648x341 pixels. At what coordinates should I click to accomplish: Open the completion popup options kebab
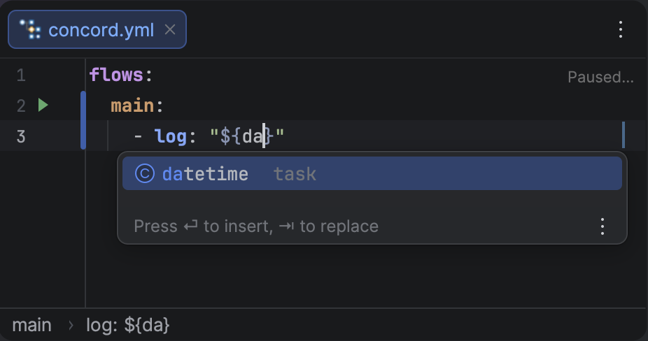coord(602,226)
